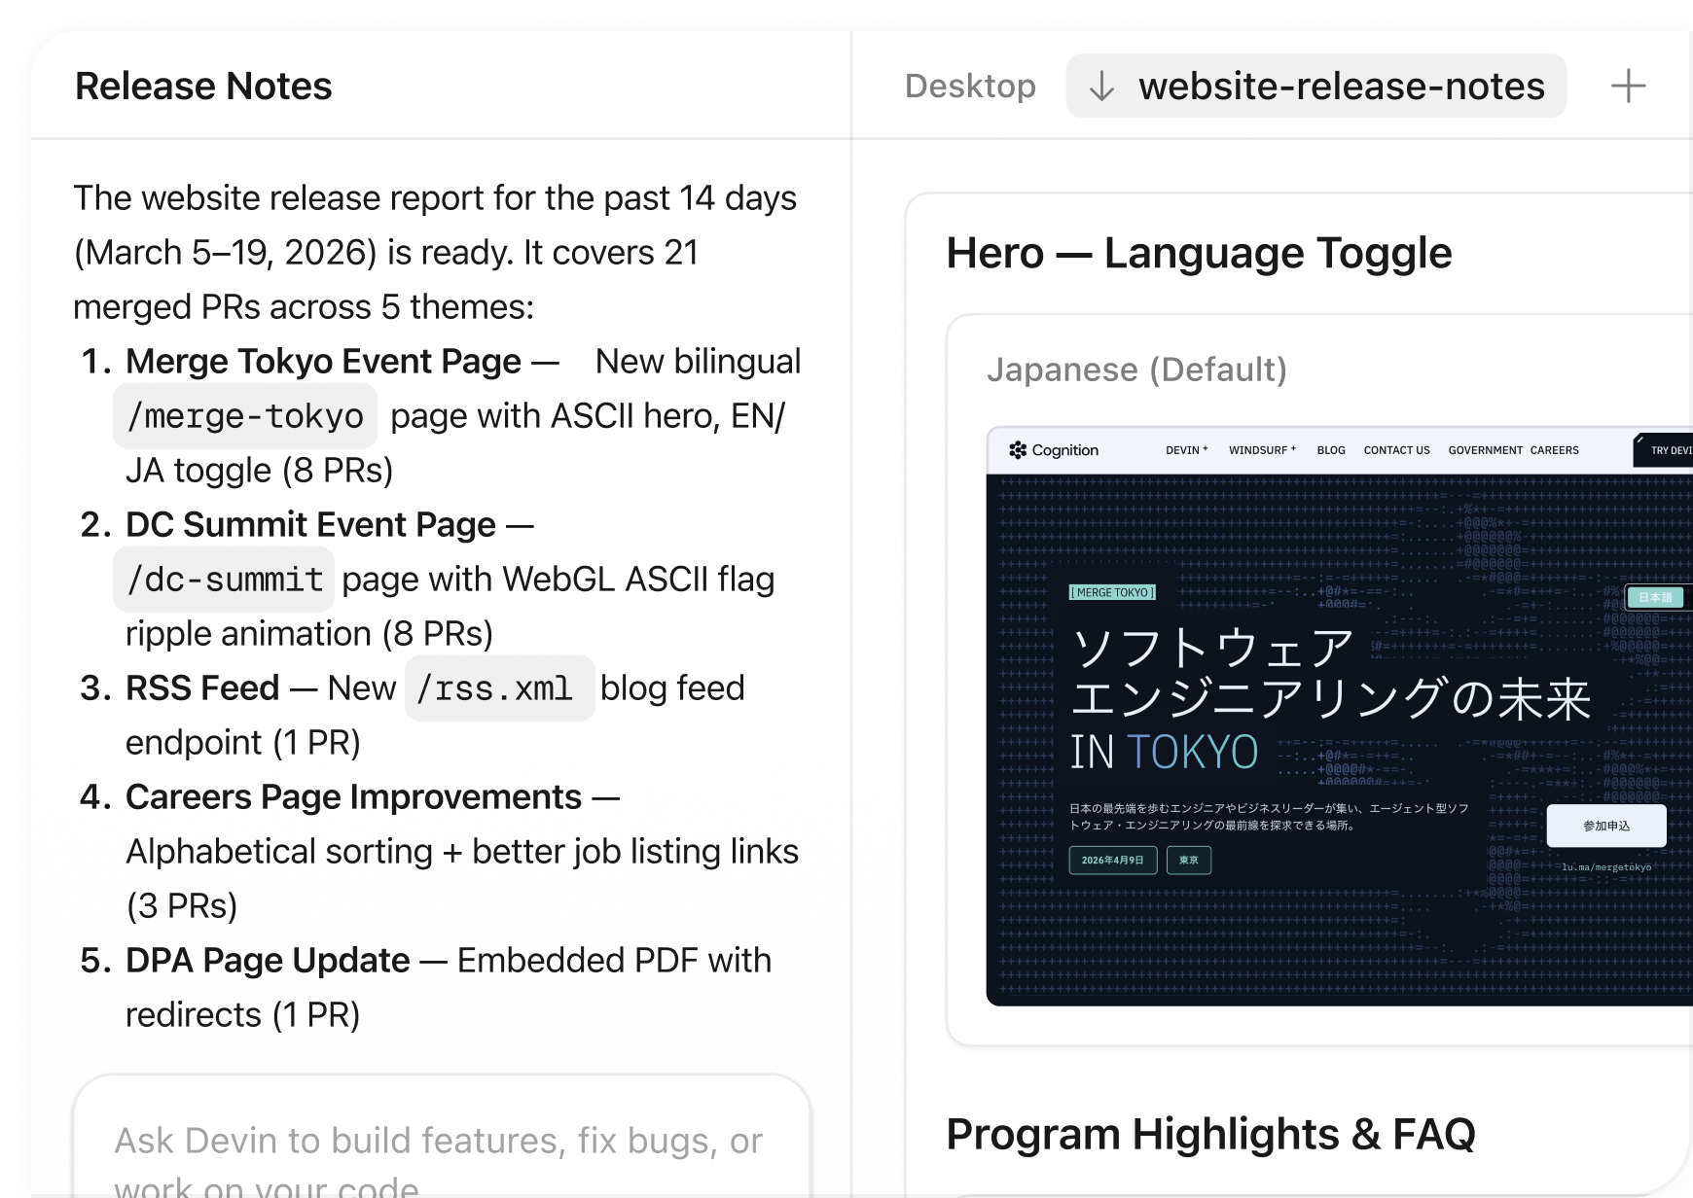Go to the GOVERNMENT nav link
The width and height of the screenshot is (1693, 1198).
pyautogui.click(x=1485, y=450)
